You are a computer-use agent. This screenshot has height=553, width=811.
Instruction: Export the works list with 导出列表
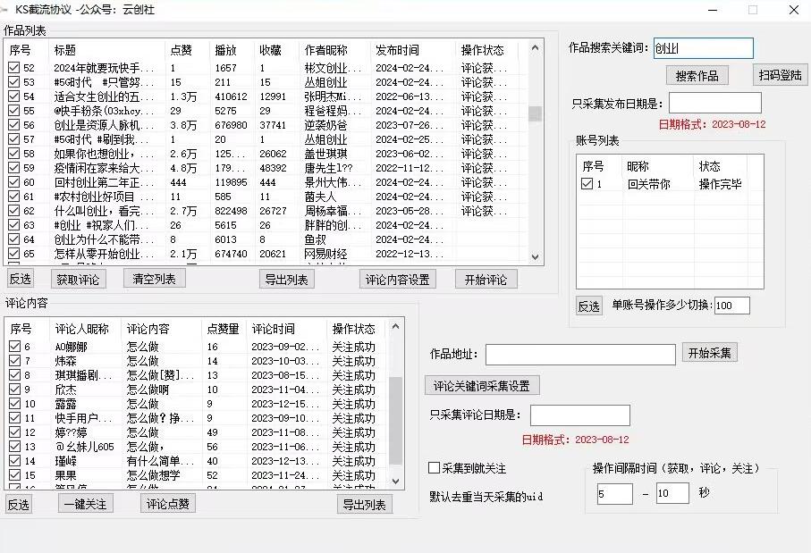coord(286,279)
